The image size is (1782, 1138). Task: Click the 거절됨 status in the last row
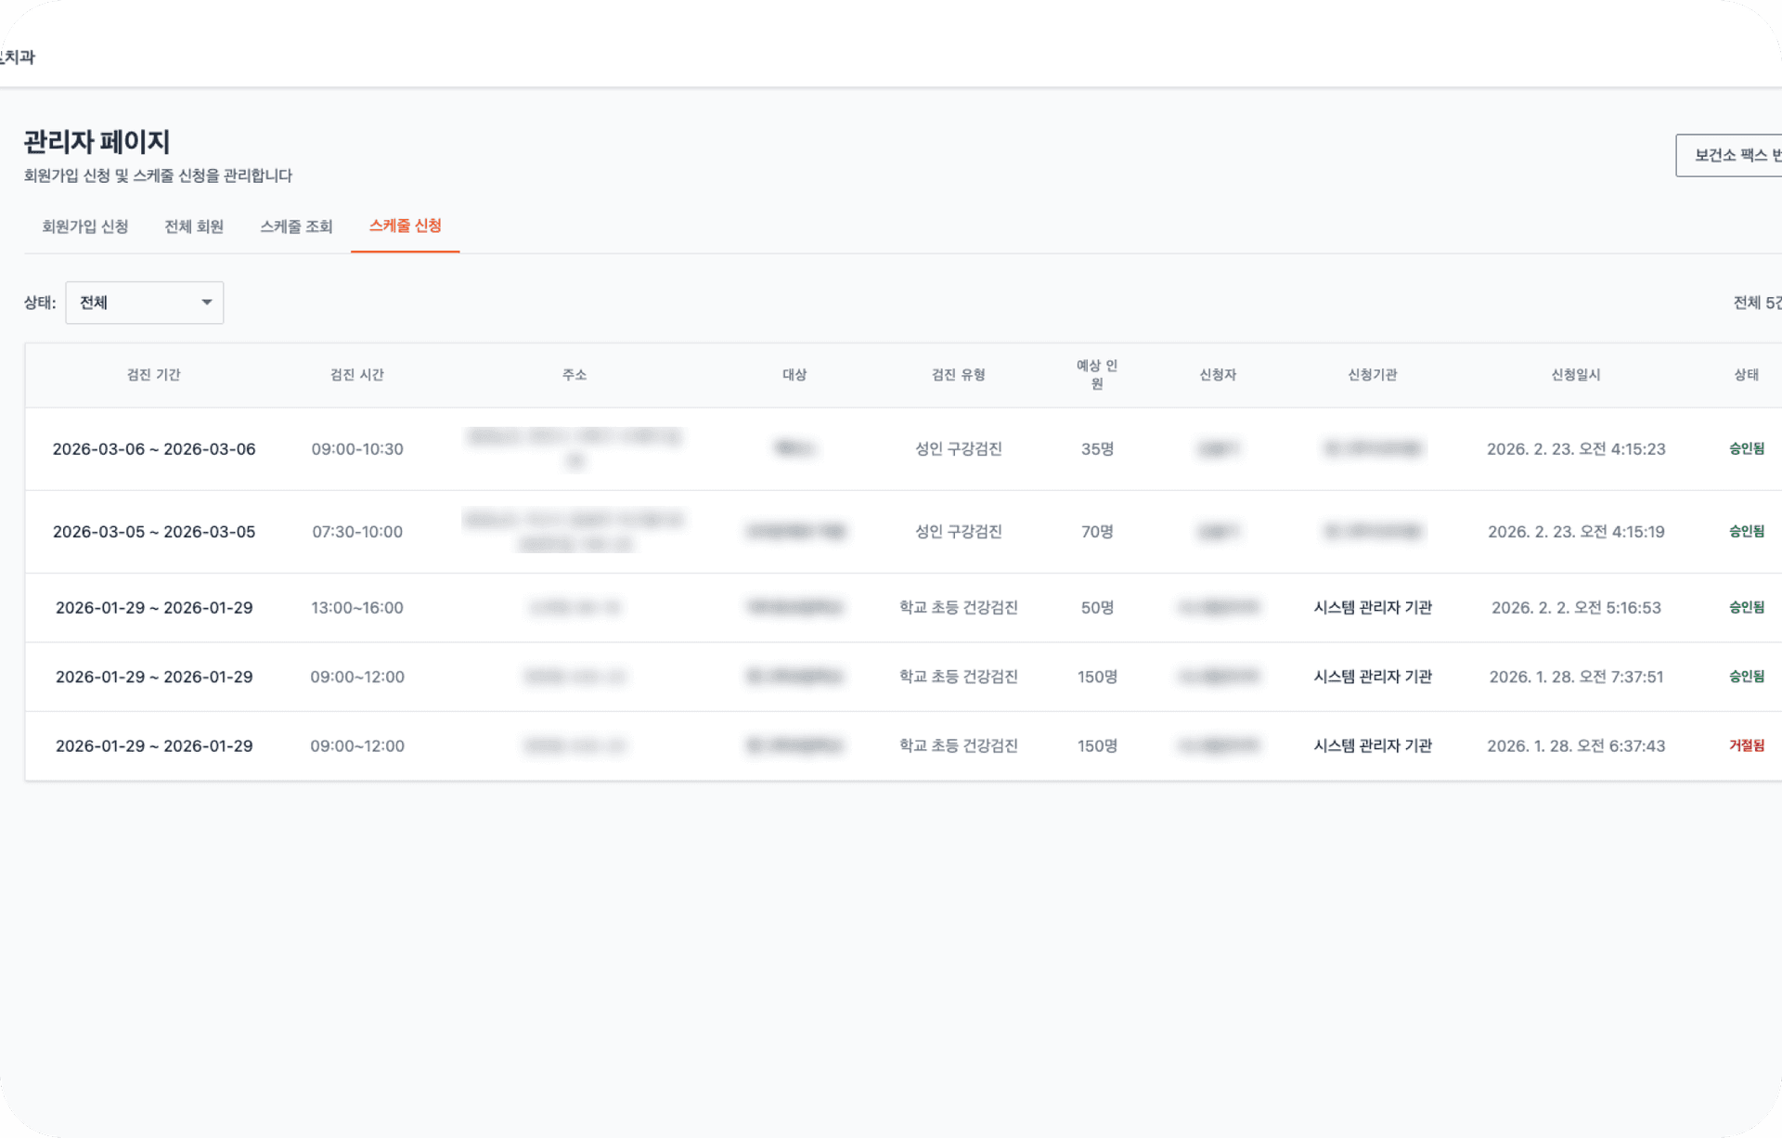(x=1747, y=745)
